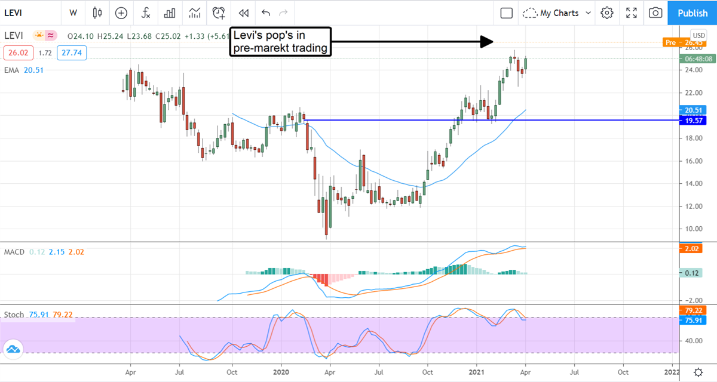Viewport: 717px width, 382px height.
Task: Open the W weekly interval dropdown
Action: [73, 13]
